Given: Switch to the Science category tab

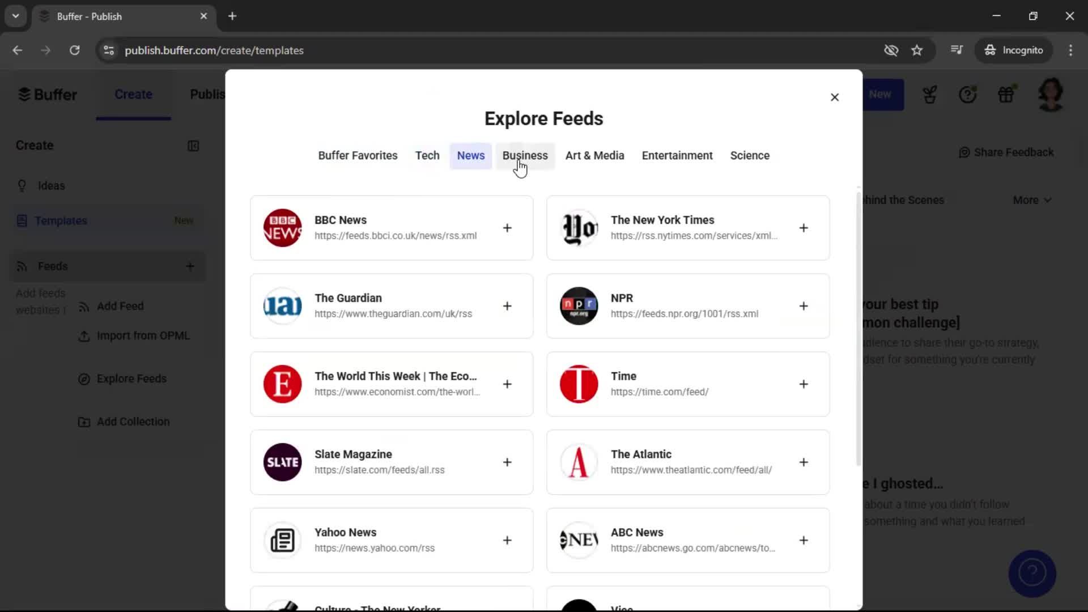Looking at the screenshot, I should pyautogui.click(x=750, y=155).
